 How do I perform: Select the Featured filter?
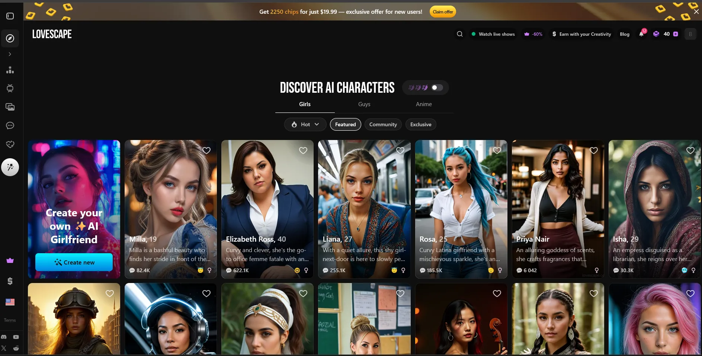click(345, 124)
